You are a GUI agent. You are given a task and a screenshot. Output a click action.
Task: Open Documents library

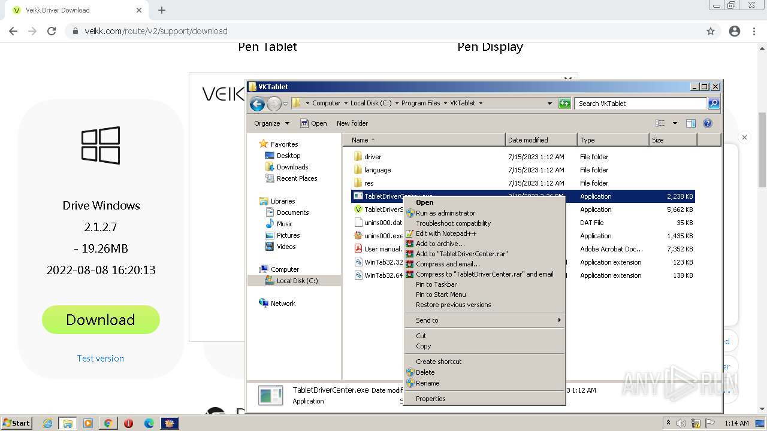coord(287,213)
